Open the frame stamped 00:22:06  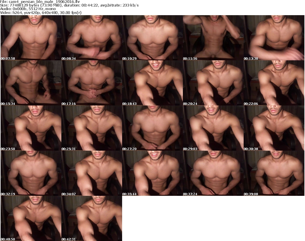pos(274,83)
